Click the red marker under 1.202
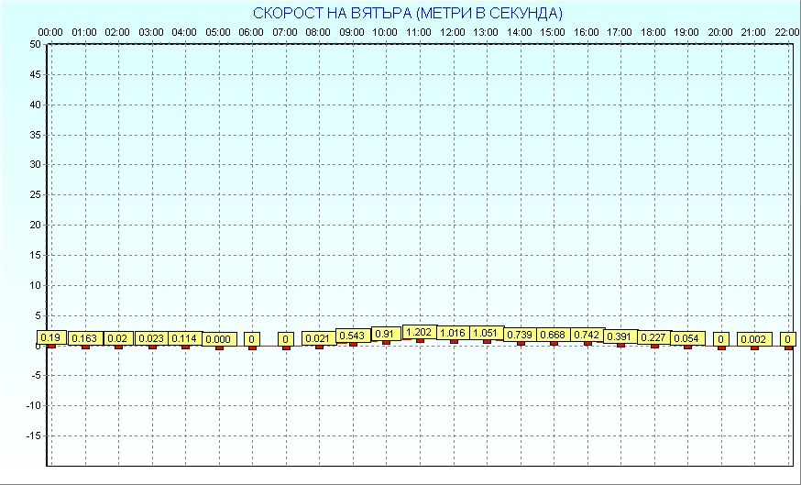This screenshot has width=801, height=485. pos(420,340)
